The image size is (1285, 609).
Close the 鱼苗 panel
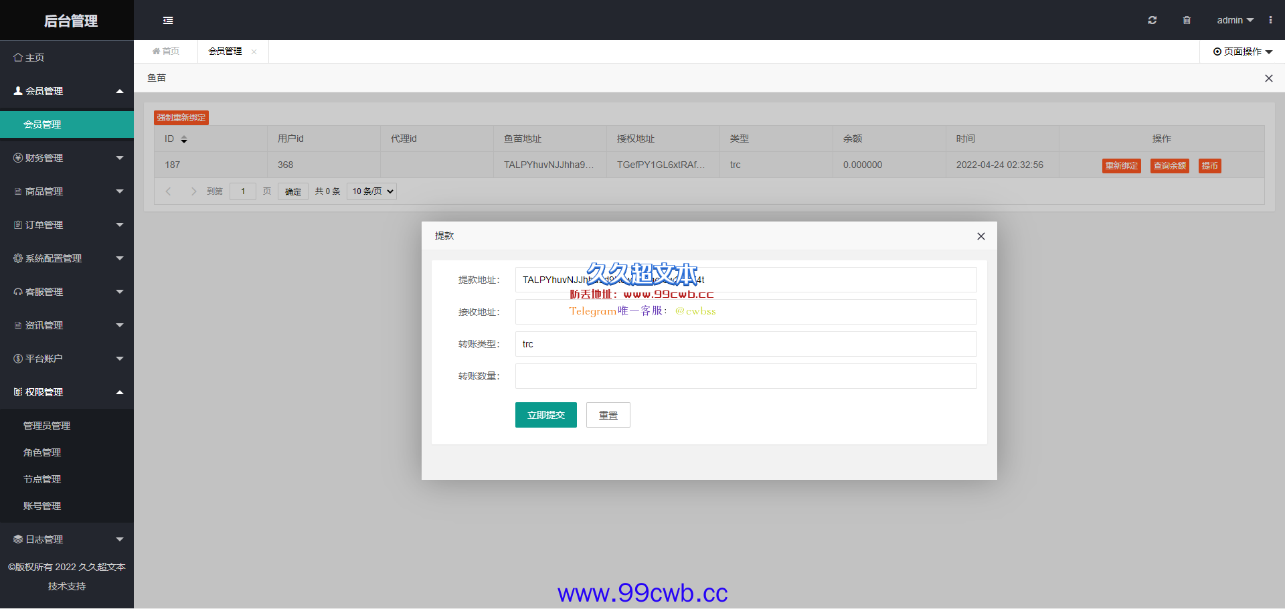(x=1268, y=78)
